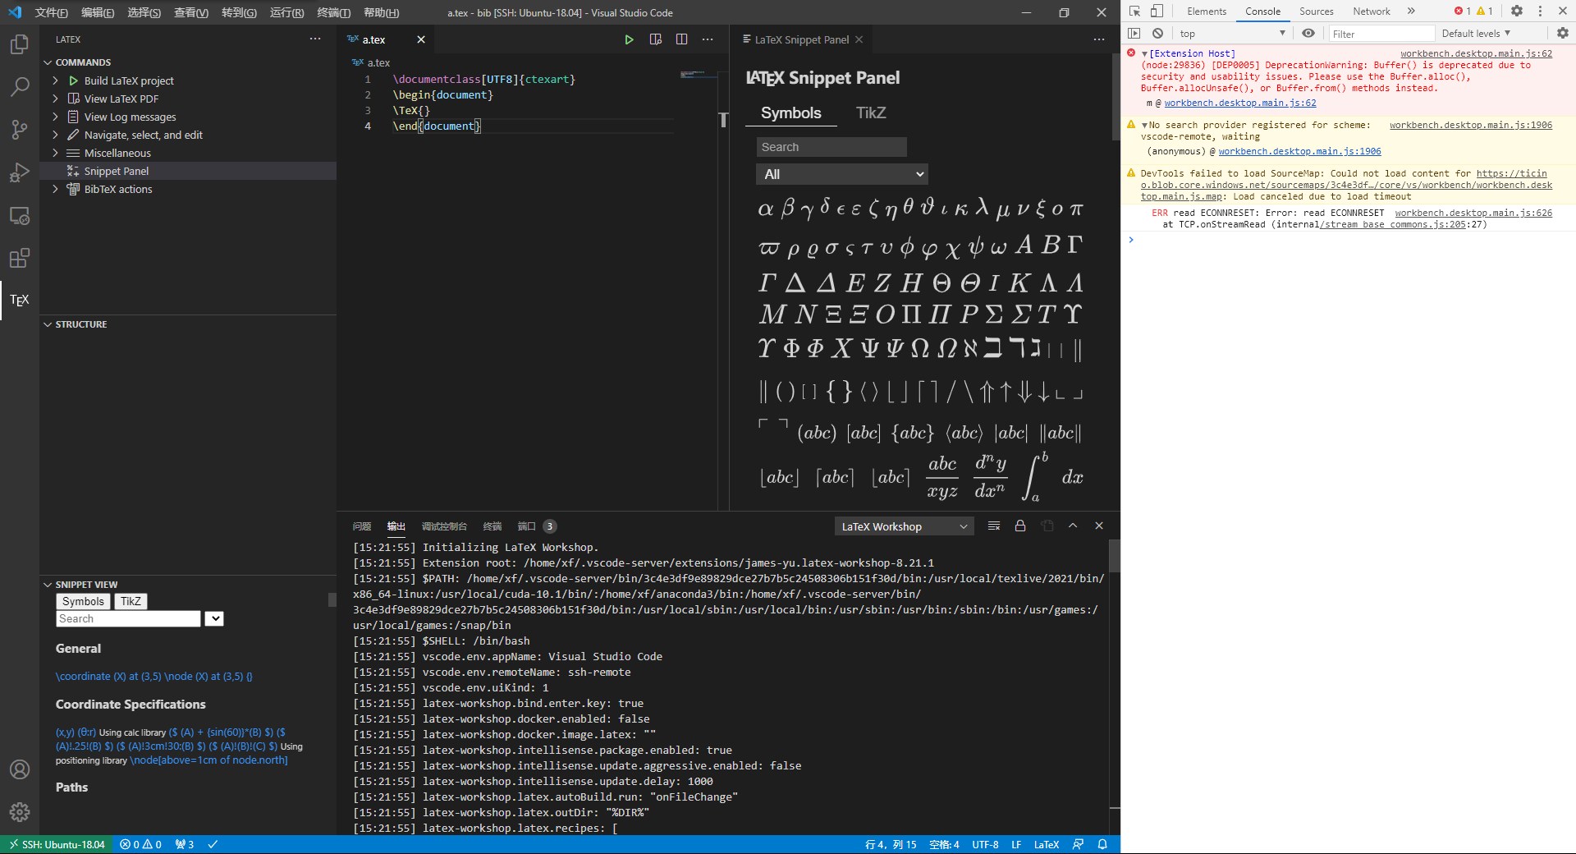Image resolution: width=1576 pixels, height=854 pixels.
Task: Select the TeX activity bar icon
Action: tap(20, 301)
